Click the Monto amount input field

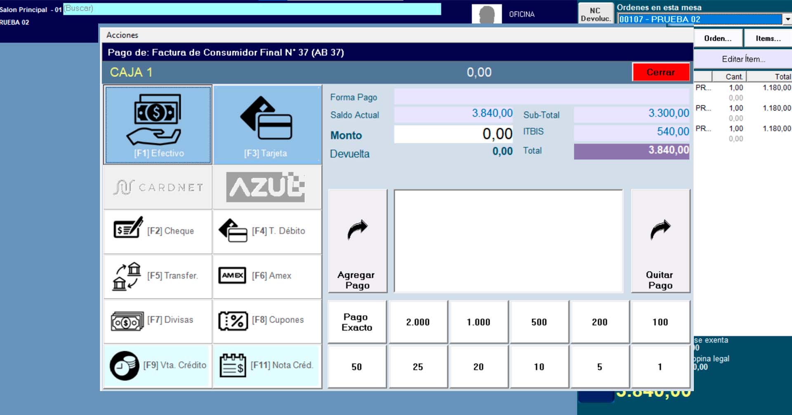point(453,134)
